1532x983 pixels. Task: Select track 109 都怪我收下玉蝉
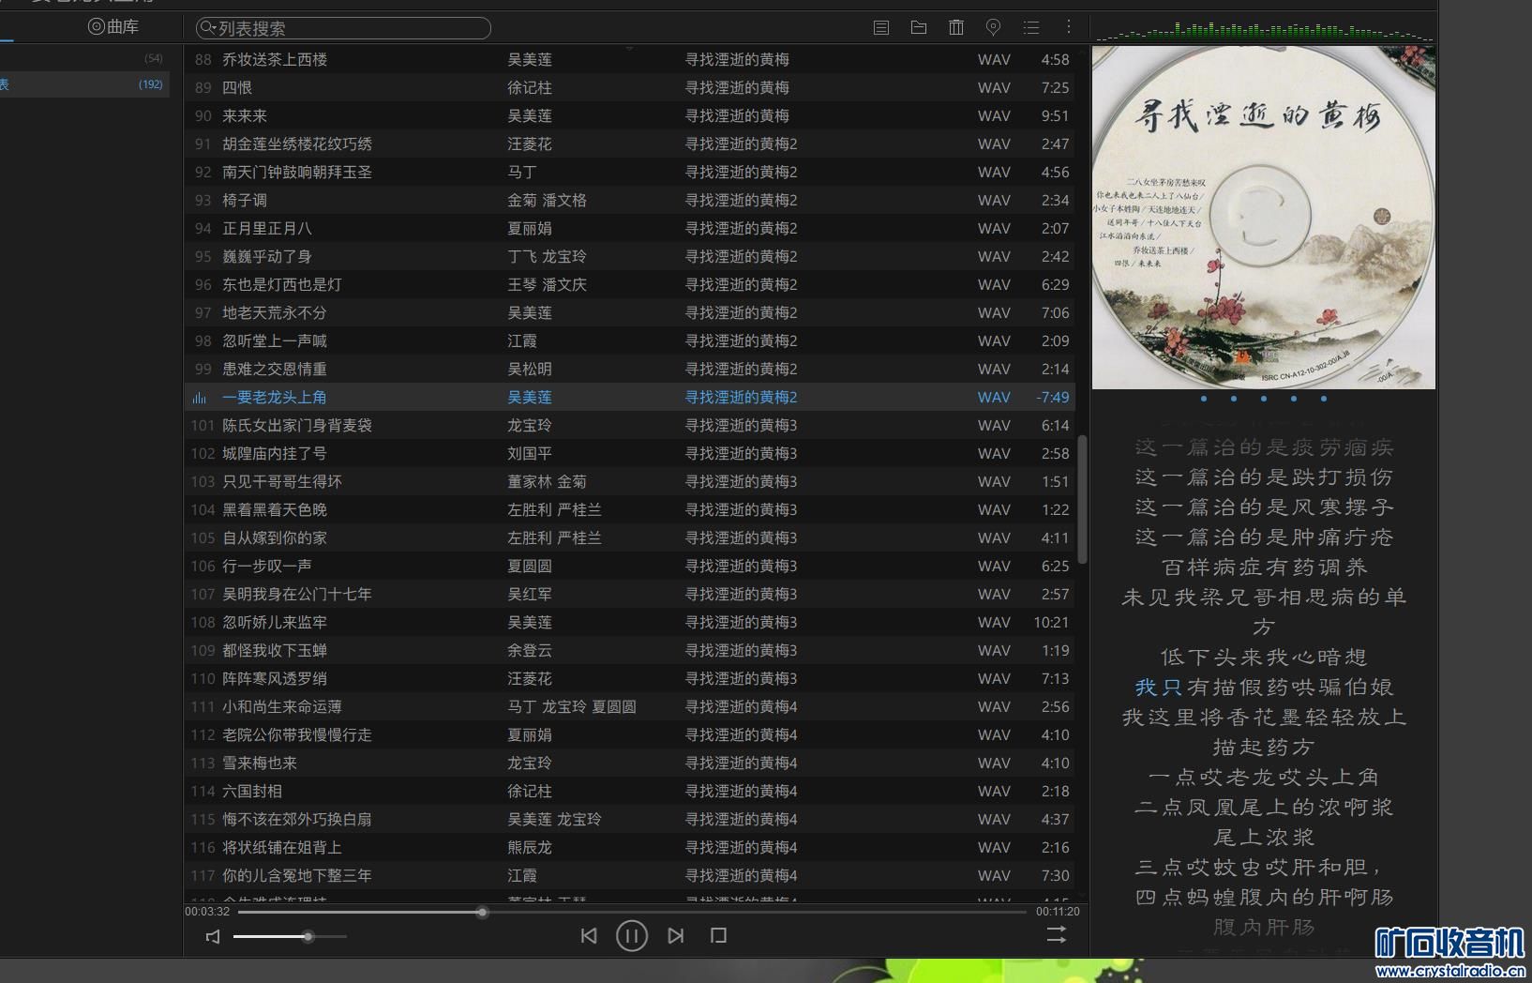click(x=629, y=650)
